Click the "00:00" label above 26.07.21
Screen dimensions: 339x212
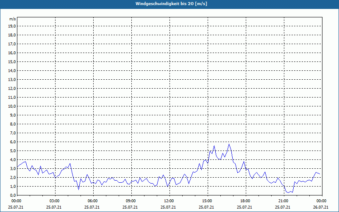(x=321, y=201)
